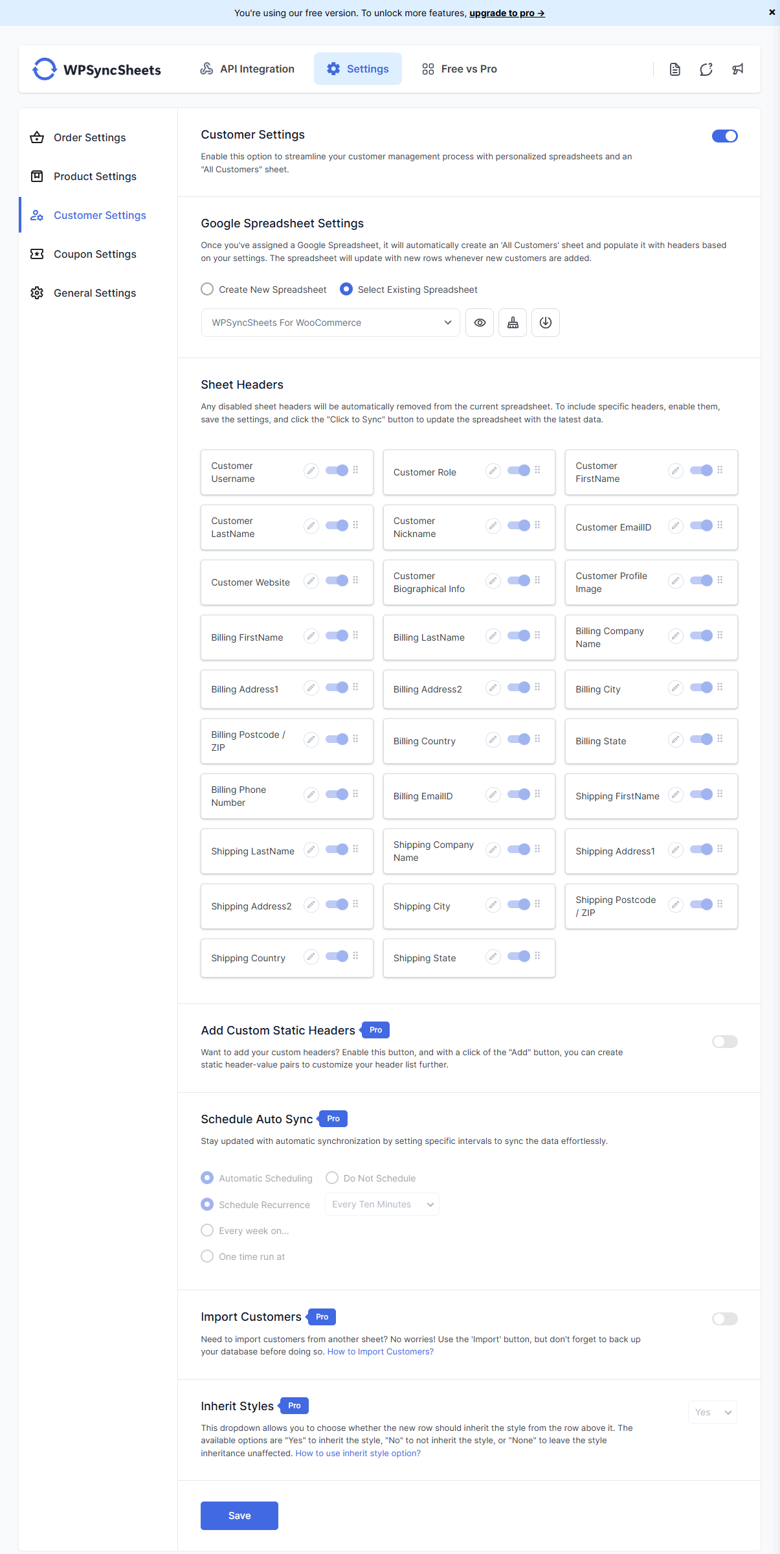Viewport: 780px width, 1554px height.
Task: Click the support chat bubble icon
Action: pos(706,69)
